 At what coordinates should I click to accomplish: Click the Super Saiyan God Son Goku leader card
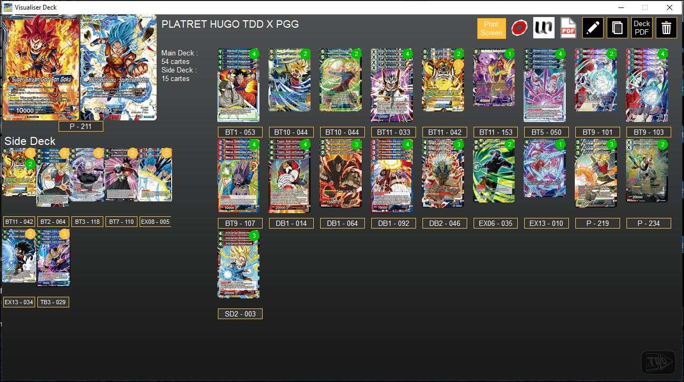(40, 67)
